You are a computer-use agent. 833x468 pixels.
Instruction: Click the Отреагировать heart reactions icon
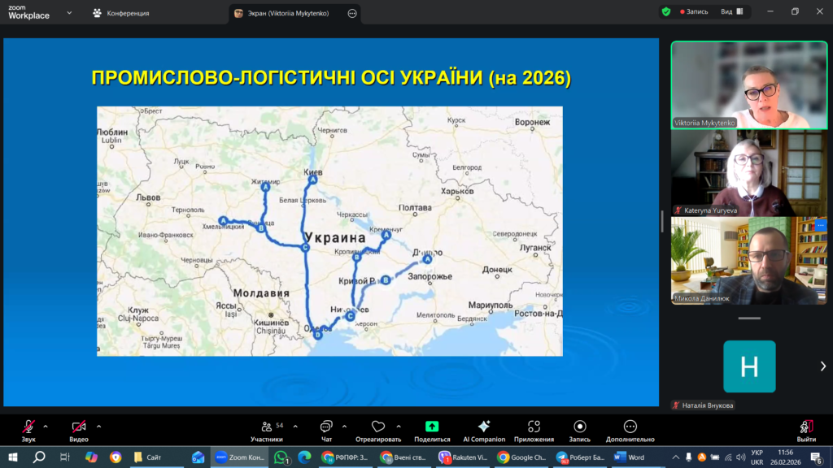tap(377, 427)
